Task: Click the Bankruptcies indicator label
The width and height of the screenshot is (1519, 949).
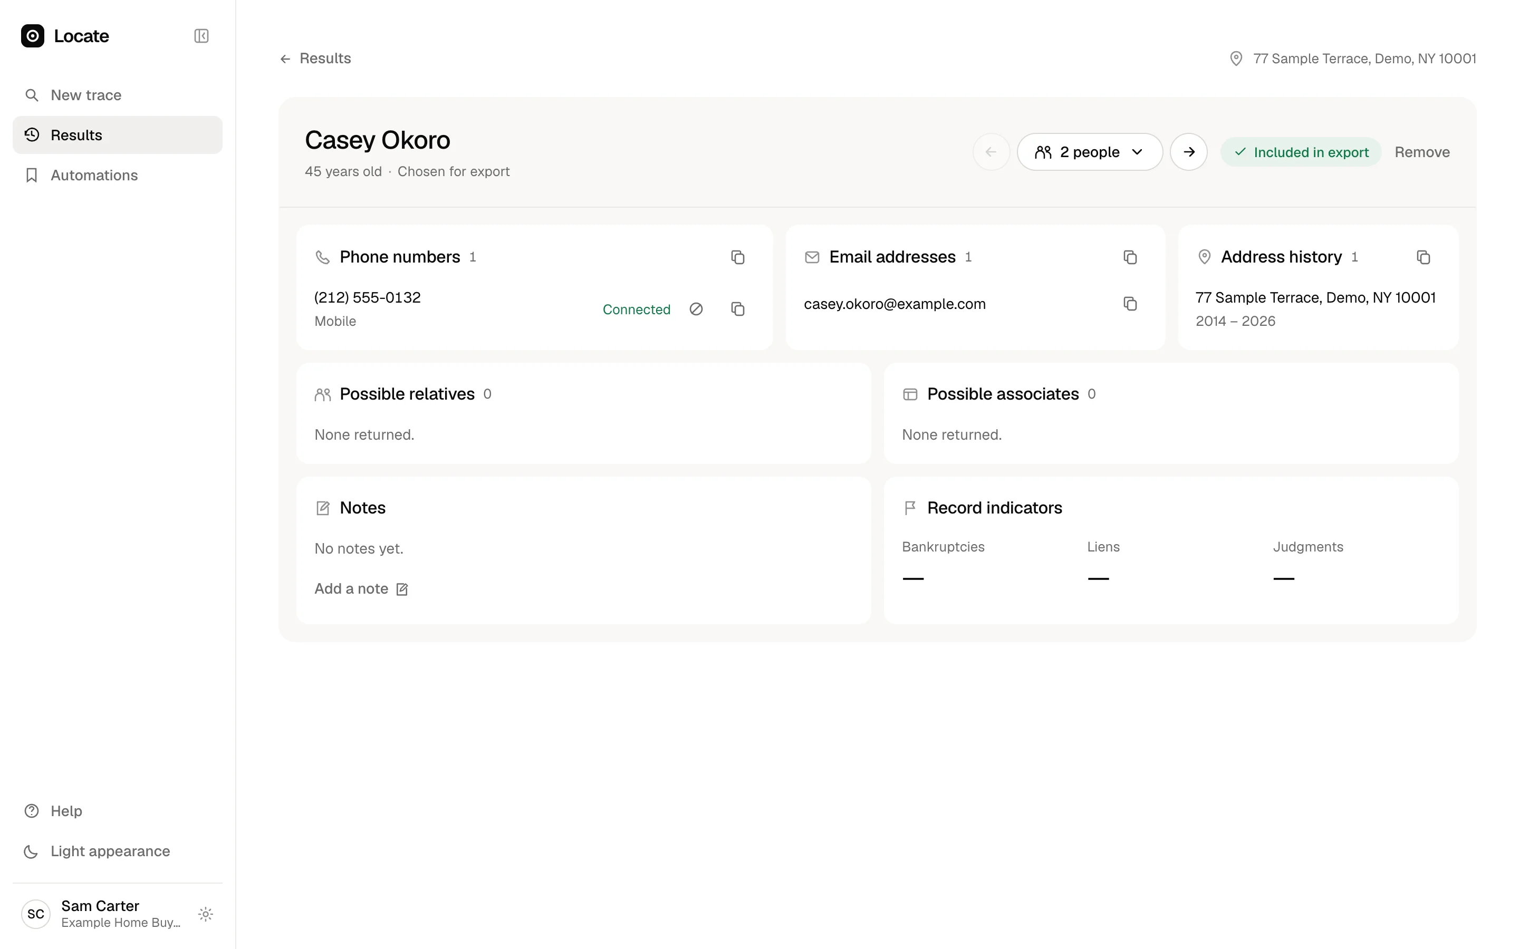Action: tap(943, 547)
